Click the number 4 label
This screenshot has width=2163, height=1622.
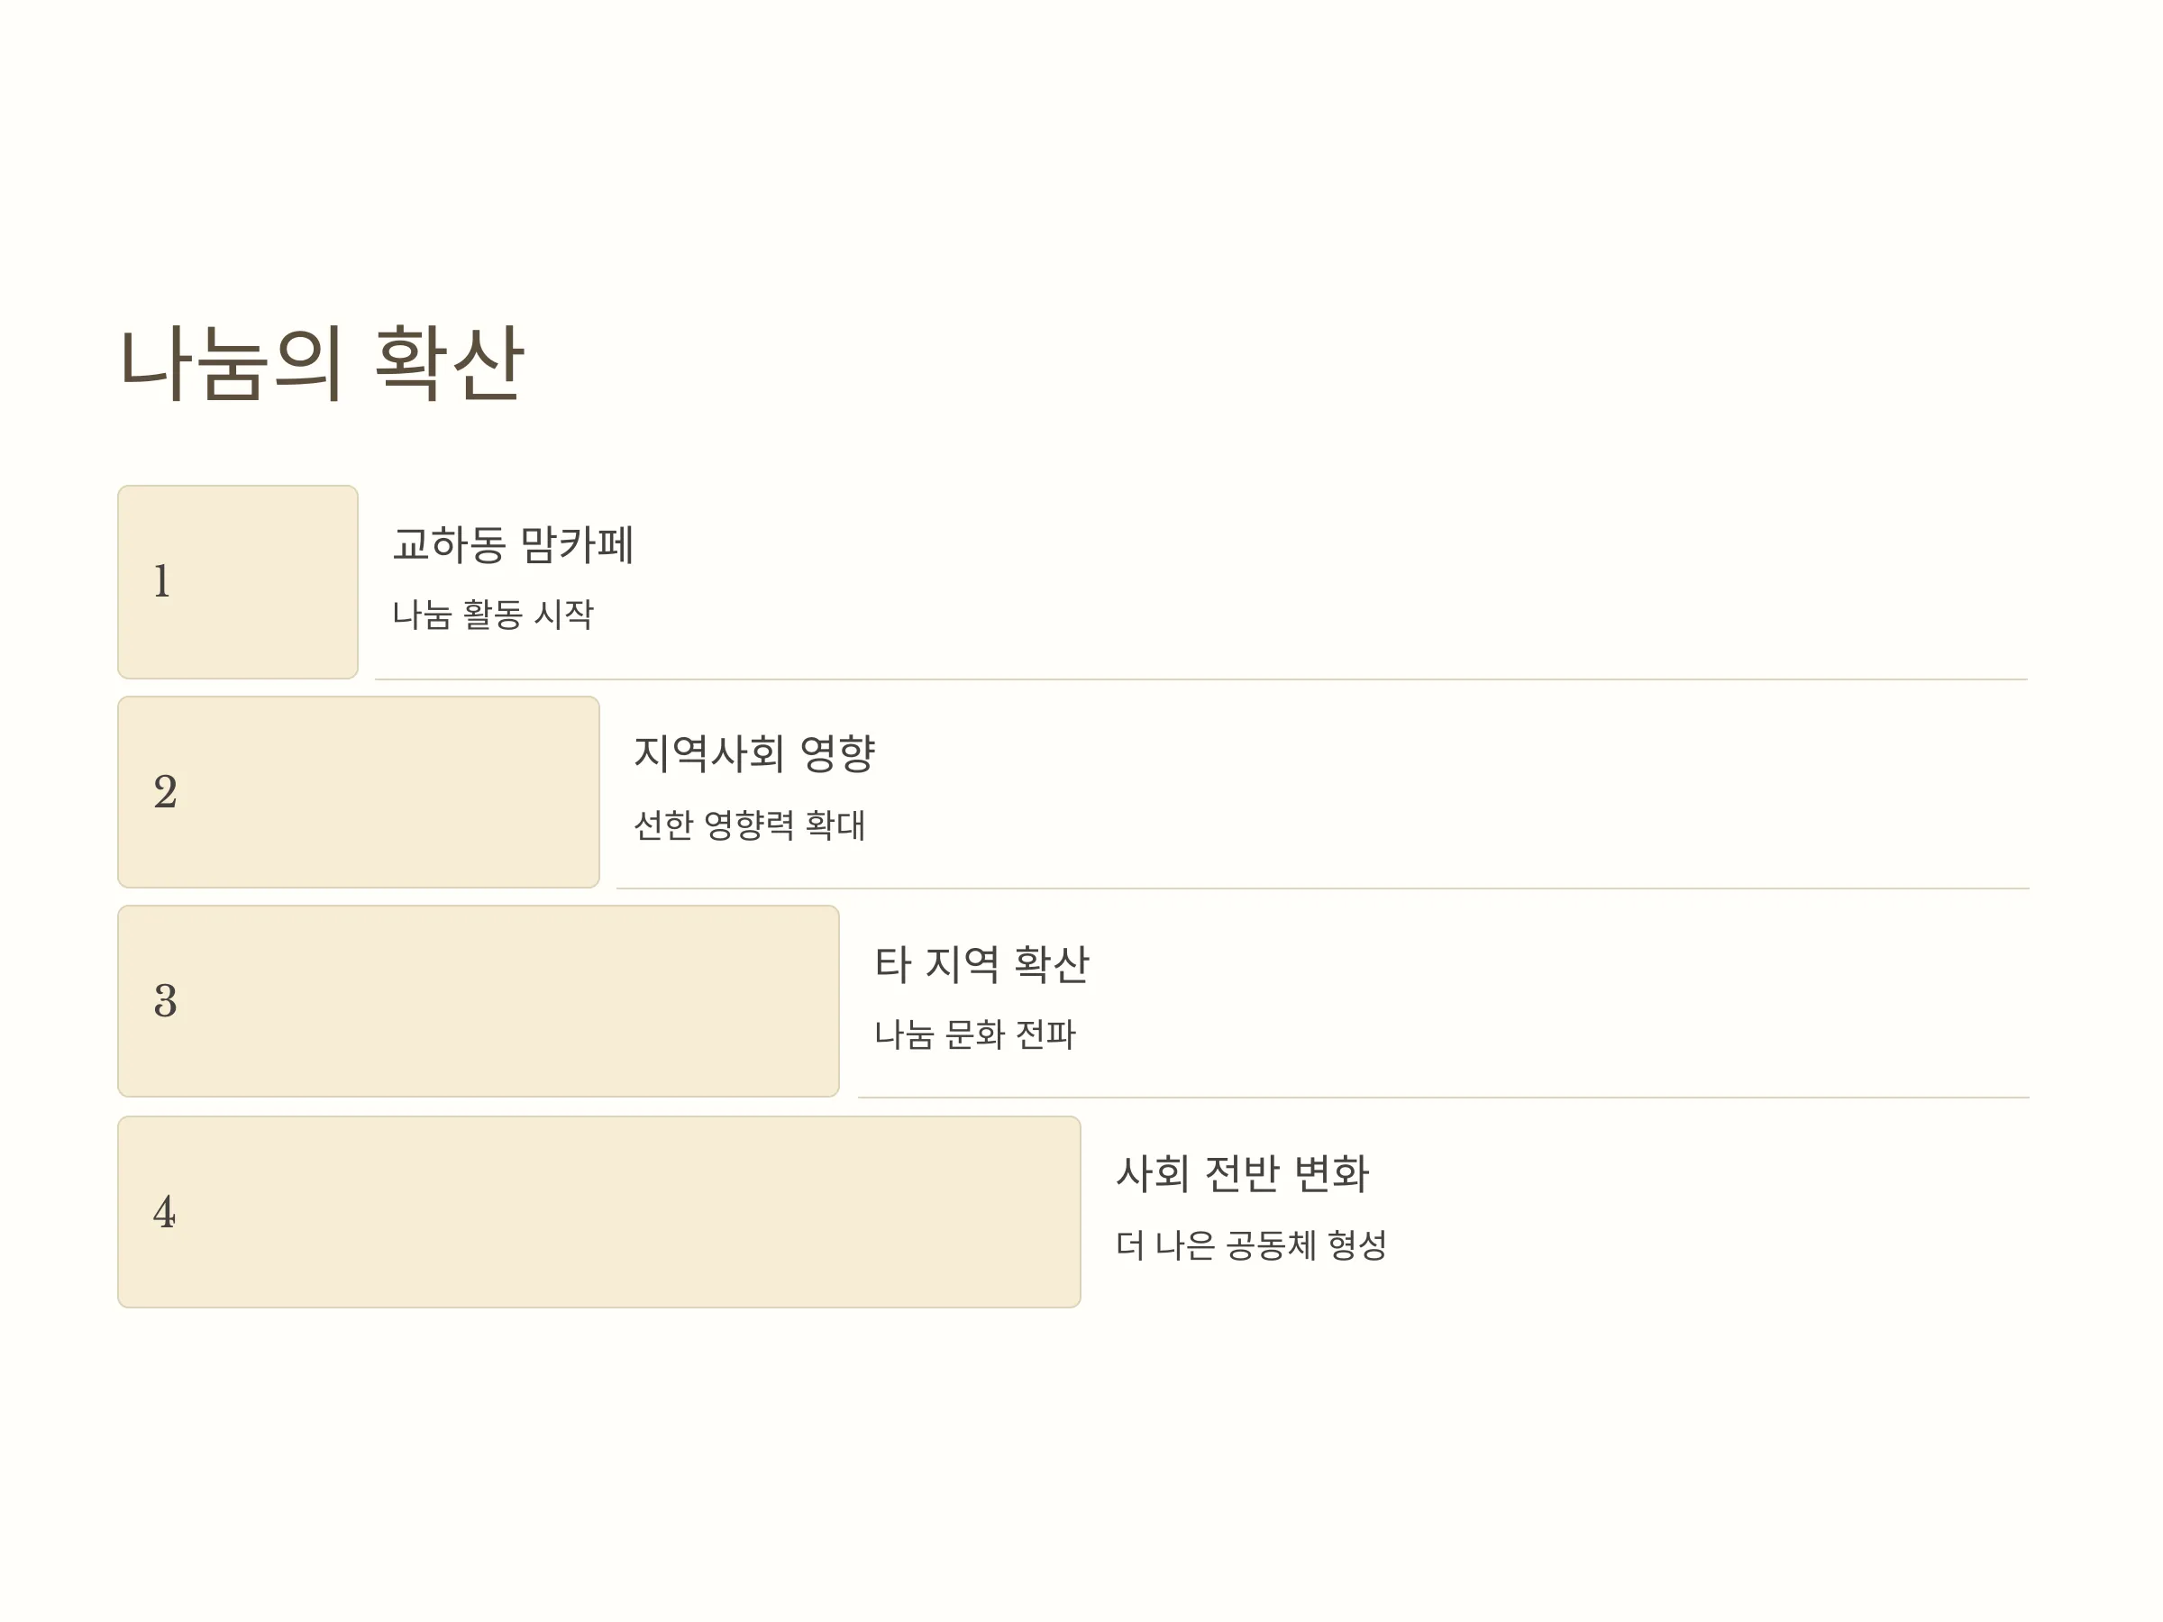click(x=164, y=1211)
